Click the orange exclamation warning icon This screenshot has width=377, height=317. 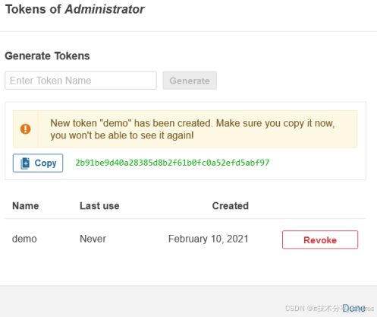click(25, 129)
